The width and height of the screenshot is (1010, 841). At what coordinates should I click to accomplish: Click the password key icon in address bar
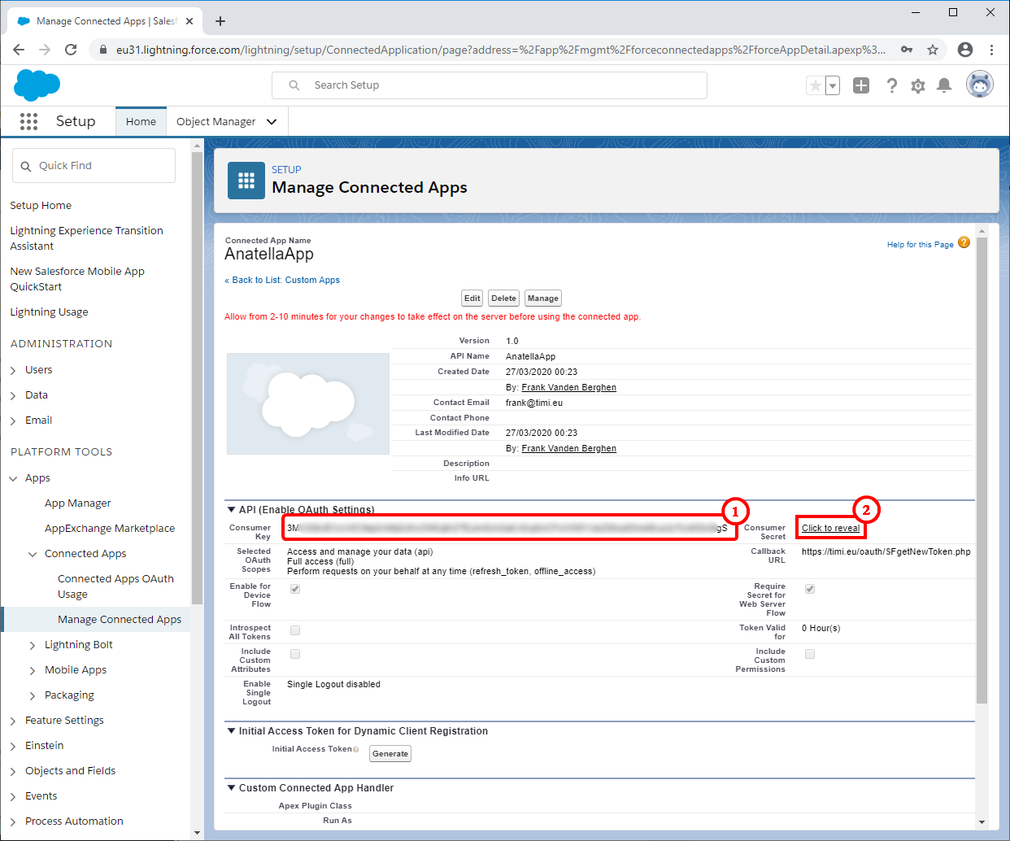(907, 50)
